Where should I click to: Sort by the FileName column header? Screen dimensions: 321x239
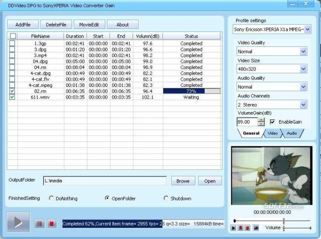[x=41, y=36]
